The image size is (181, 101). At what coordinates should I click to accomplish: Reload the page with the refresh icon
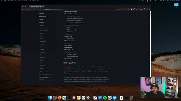[x=28, y=9]
